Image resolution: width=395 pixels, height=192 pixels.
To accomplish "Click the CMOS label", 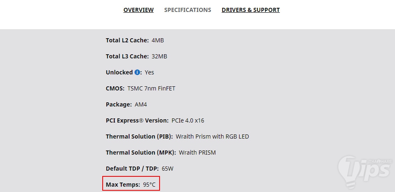I will point(115,88).
